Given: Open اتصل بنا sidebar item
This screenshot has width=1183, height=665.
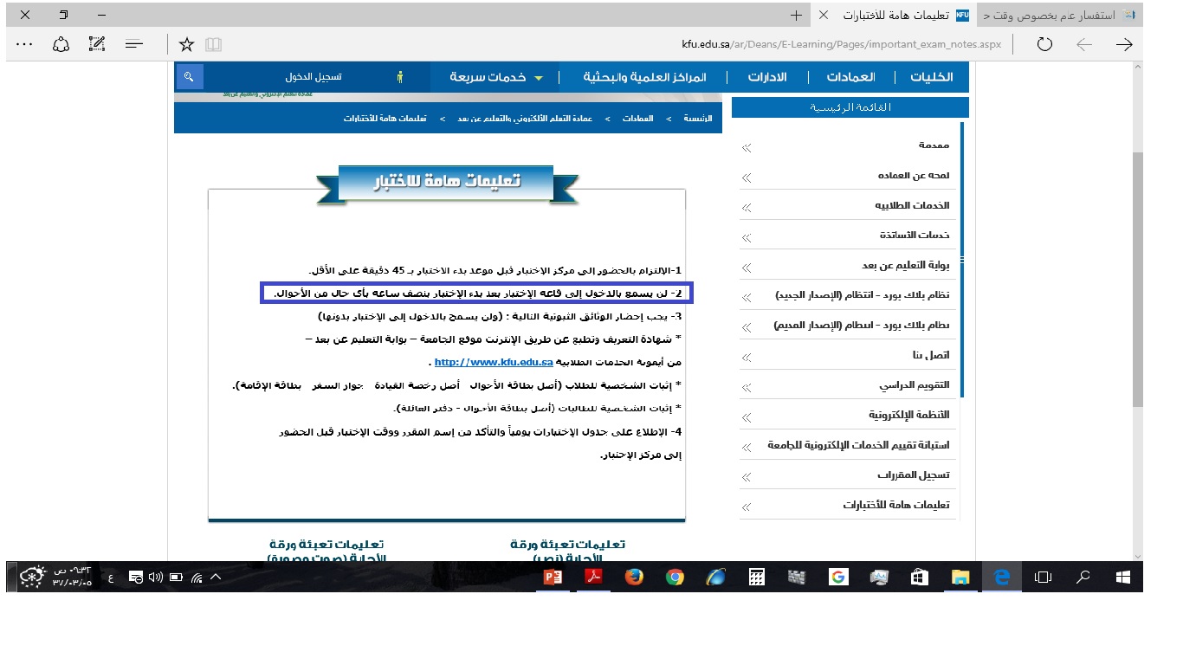Looking at the screenshot, I should [931, 355].
